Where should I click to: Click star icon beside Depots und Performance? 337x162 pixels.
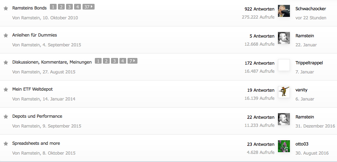(x=6, y=117)
